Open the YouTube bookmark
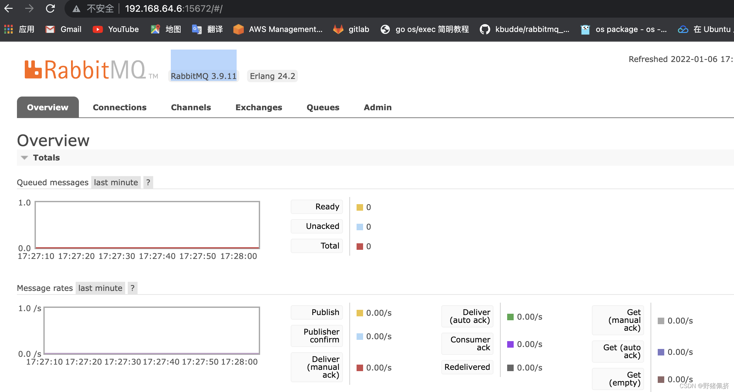Screen dimensions: 734x392 (115, 29)
